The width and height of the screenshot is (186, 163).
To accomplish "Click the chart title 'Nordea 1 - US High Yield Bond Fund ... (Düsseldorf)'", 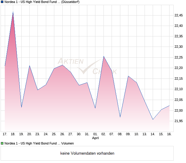I will pyautogui.click(x=42, y=2).
